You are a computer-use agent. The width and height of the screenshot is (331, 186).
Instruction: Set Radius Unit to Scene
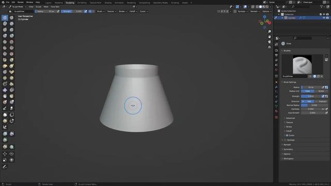tap(321, 91)
